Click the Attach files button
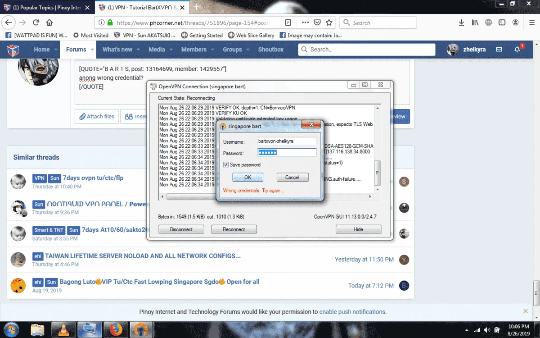The width and height of the screenshot is (540, 338). (97, 116)
